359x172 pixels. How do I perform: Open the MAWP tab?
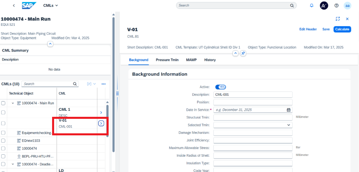point(191,60)
